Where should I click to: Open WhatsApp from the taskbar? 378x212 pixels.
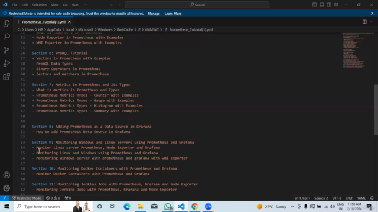[168, 207]
